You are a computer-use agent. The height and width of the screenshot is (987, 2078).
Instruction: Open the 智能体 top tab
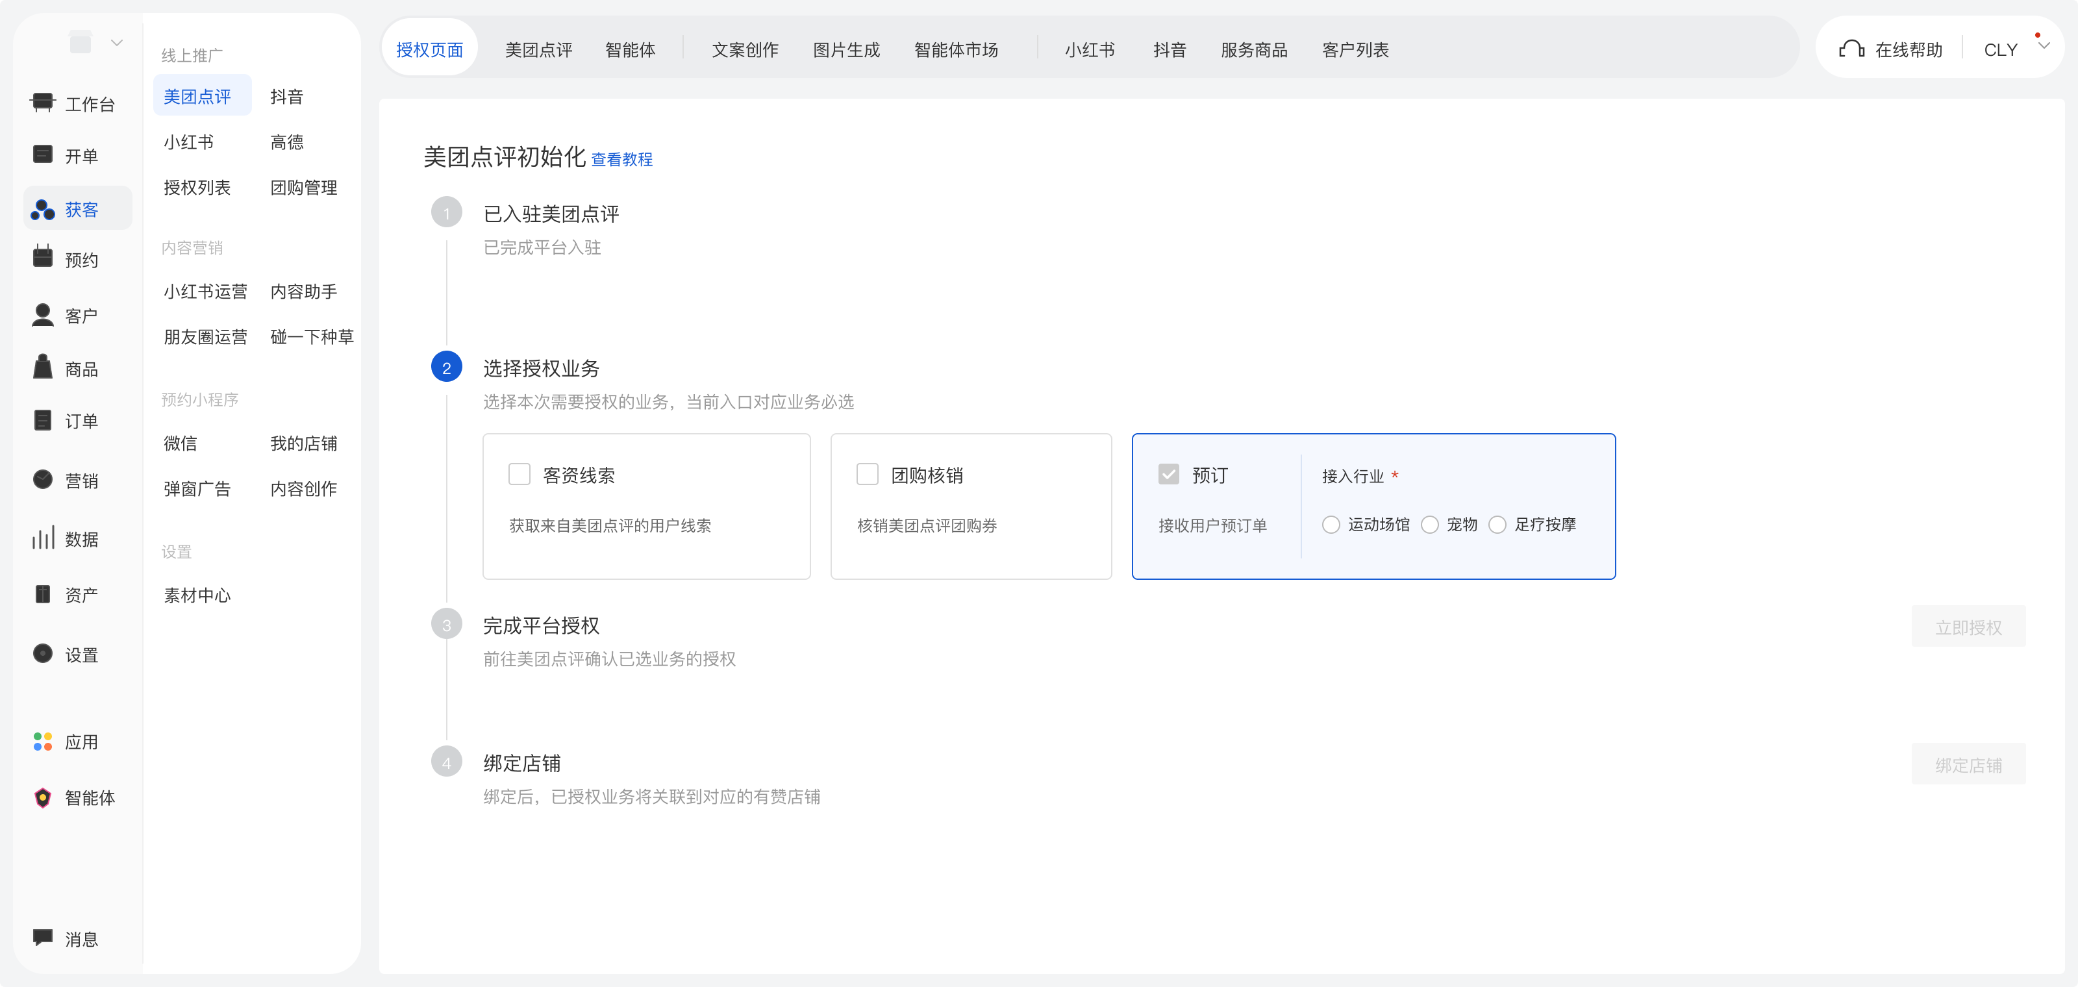[x=630, y=49]
